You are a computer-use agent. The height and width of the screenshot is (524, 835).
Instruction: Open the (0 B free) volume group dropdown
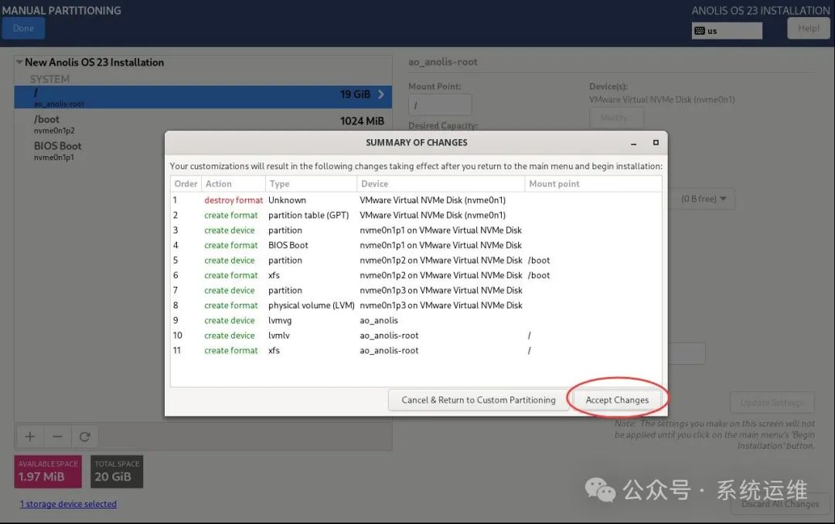[703, 199]
